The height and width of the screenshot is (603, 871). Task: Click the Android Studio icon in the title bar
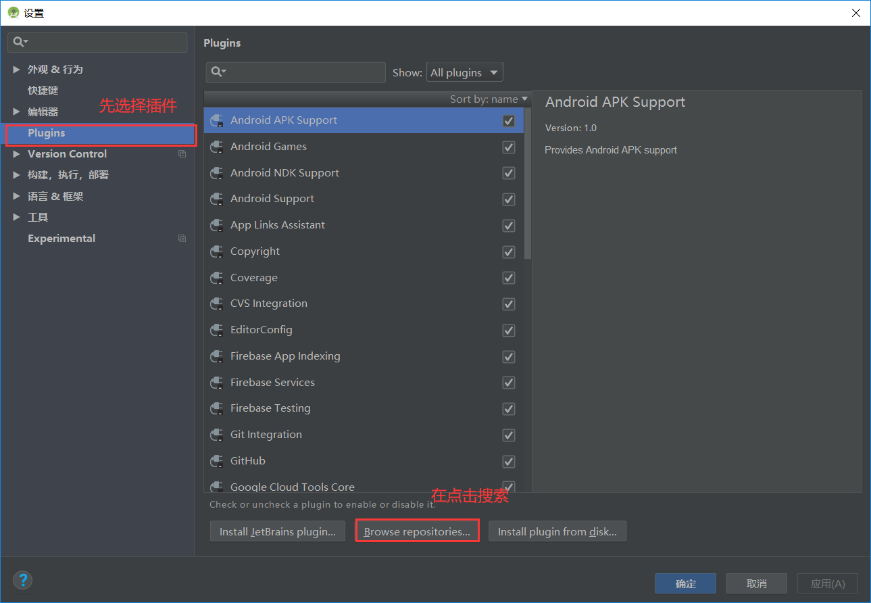[x=13, y=12]
